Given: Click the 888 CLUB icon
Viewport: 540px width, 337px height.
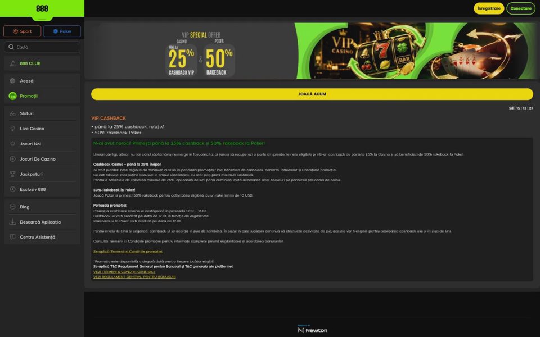Looking at the screenshot, I should pos(13,63).
